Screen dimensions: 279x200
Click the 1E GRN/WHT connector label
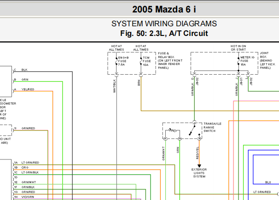(x=25, y=182)
